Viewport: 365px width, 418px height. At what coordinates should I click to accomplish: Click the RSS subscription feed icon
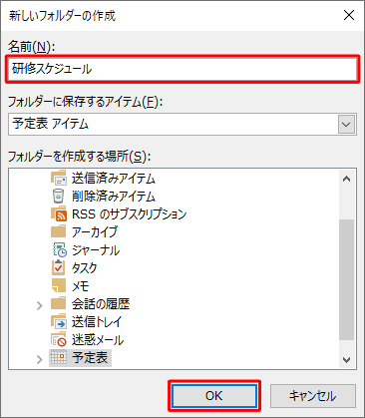59,213
